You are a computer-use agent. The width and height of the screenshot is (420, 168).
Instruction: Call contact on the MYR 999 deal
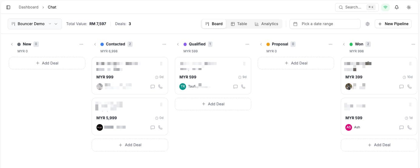[161, 87]
